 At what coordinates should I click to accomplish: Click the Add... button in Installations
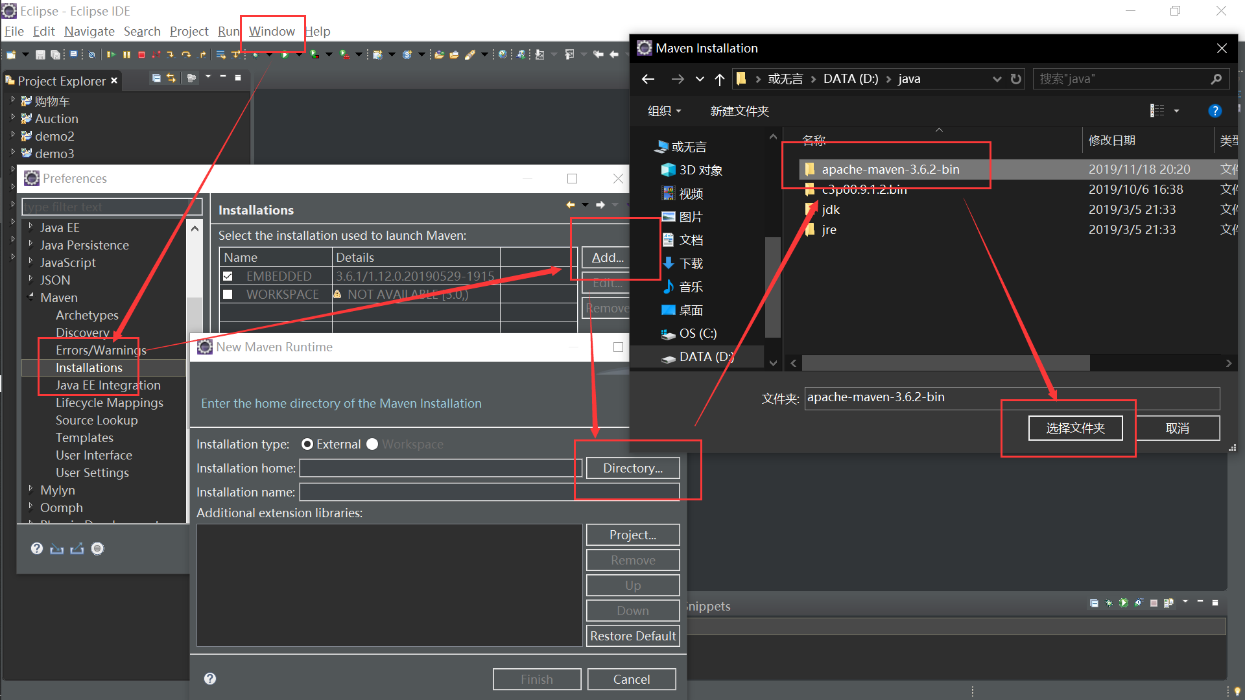(x=607, y=257)
